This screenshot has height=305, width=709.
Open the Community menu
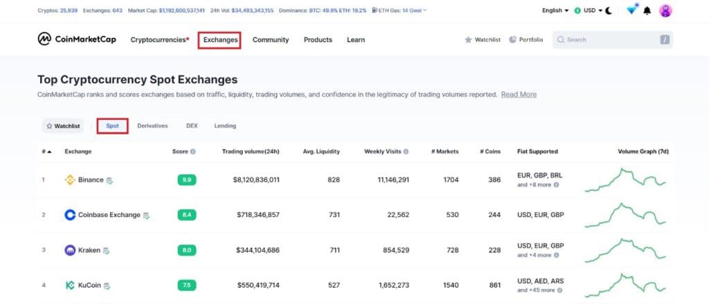(271, 40)
